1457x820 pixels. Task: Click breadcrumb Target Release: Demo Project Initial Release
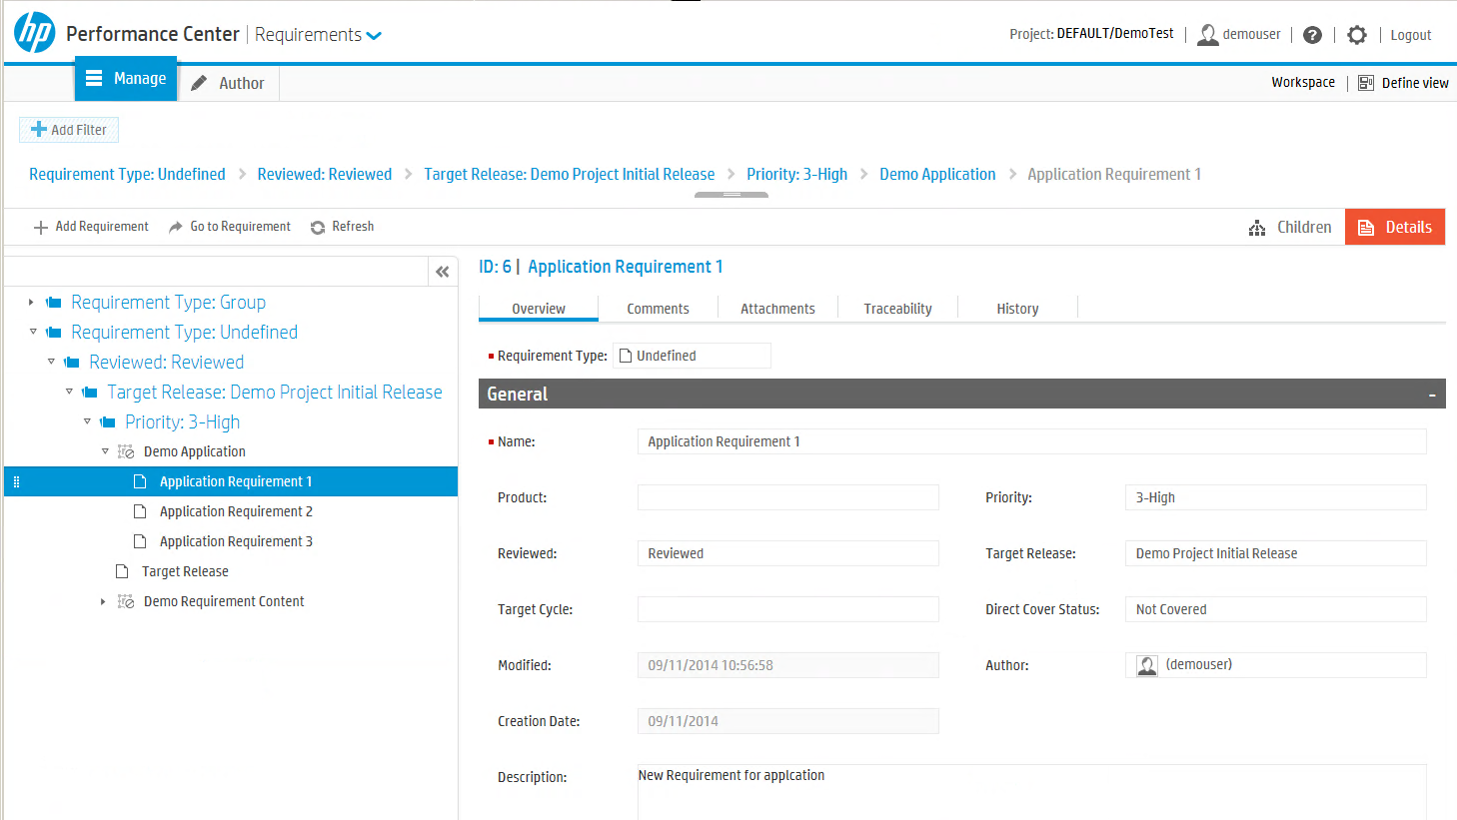tap(570, 174)
